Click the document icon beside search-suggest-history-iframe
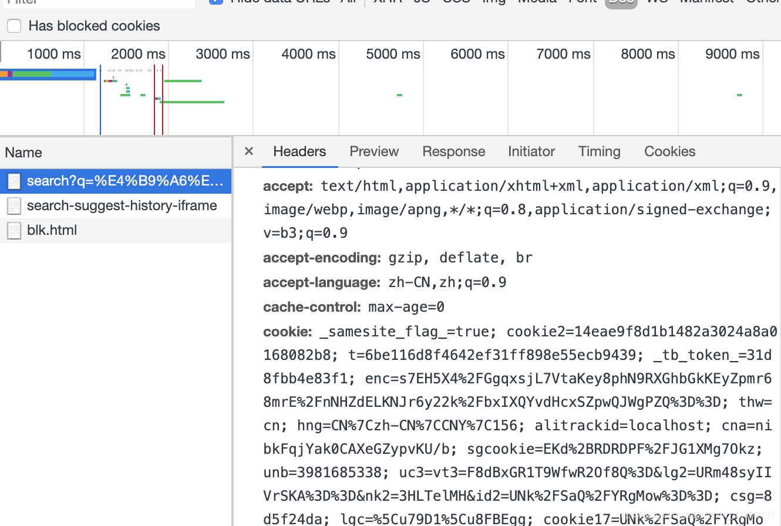The image size is (781, 526). 14,206
